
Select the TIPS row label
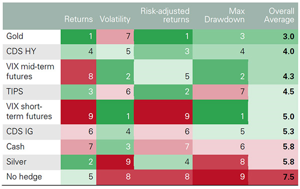tap(14, 91)
